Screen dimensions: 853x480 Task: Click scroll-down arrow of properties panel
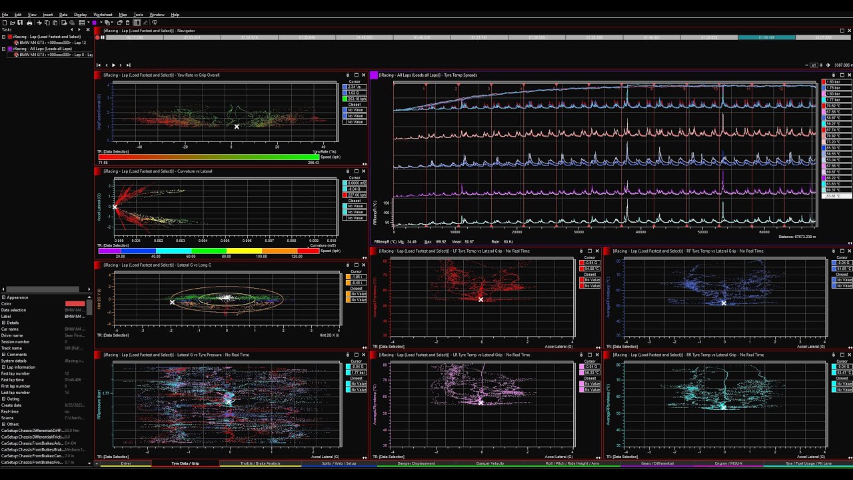click(89, 463)
